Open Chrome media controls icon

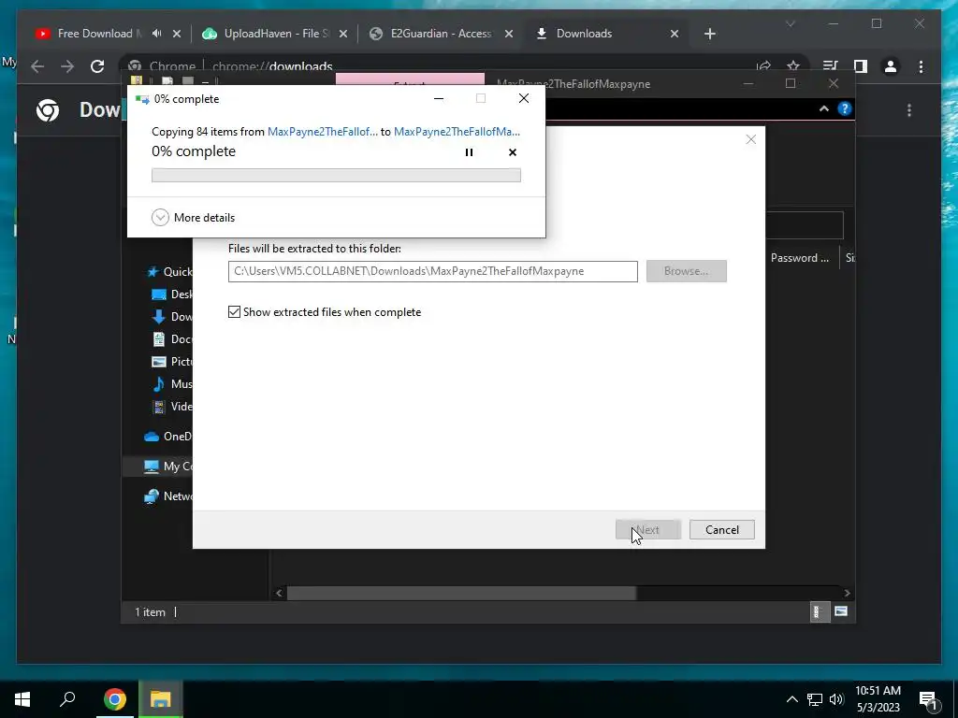(x=830, y=66)
